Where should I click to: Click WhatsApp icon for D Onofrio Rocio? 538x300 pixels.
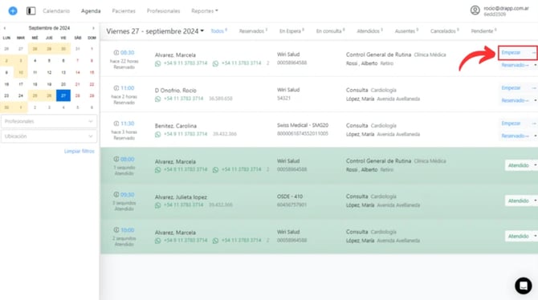(158, 99)
